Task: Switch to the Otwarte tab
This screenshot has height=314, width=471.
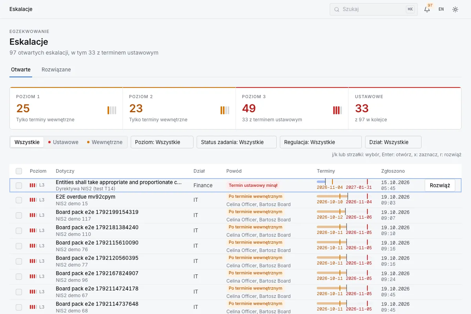Action: (x=21, y=69)
